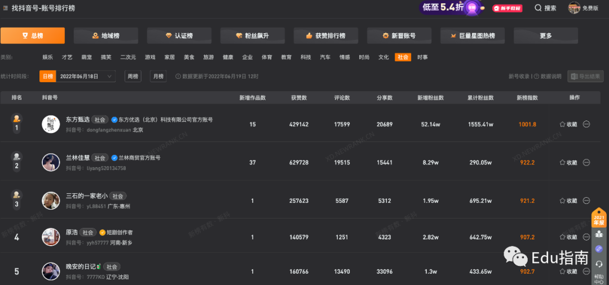
Task: Click the hamburger menu icon by page title
Action: 6,8
